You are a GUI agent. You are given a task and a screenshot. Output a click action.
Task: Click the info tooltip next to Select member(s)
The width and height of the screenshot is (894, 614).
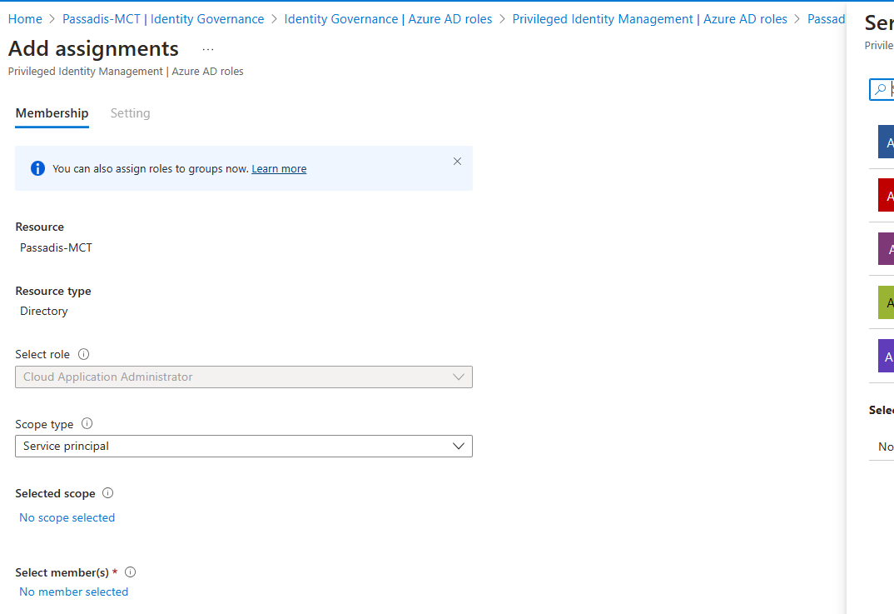(x=130, y=572)
